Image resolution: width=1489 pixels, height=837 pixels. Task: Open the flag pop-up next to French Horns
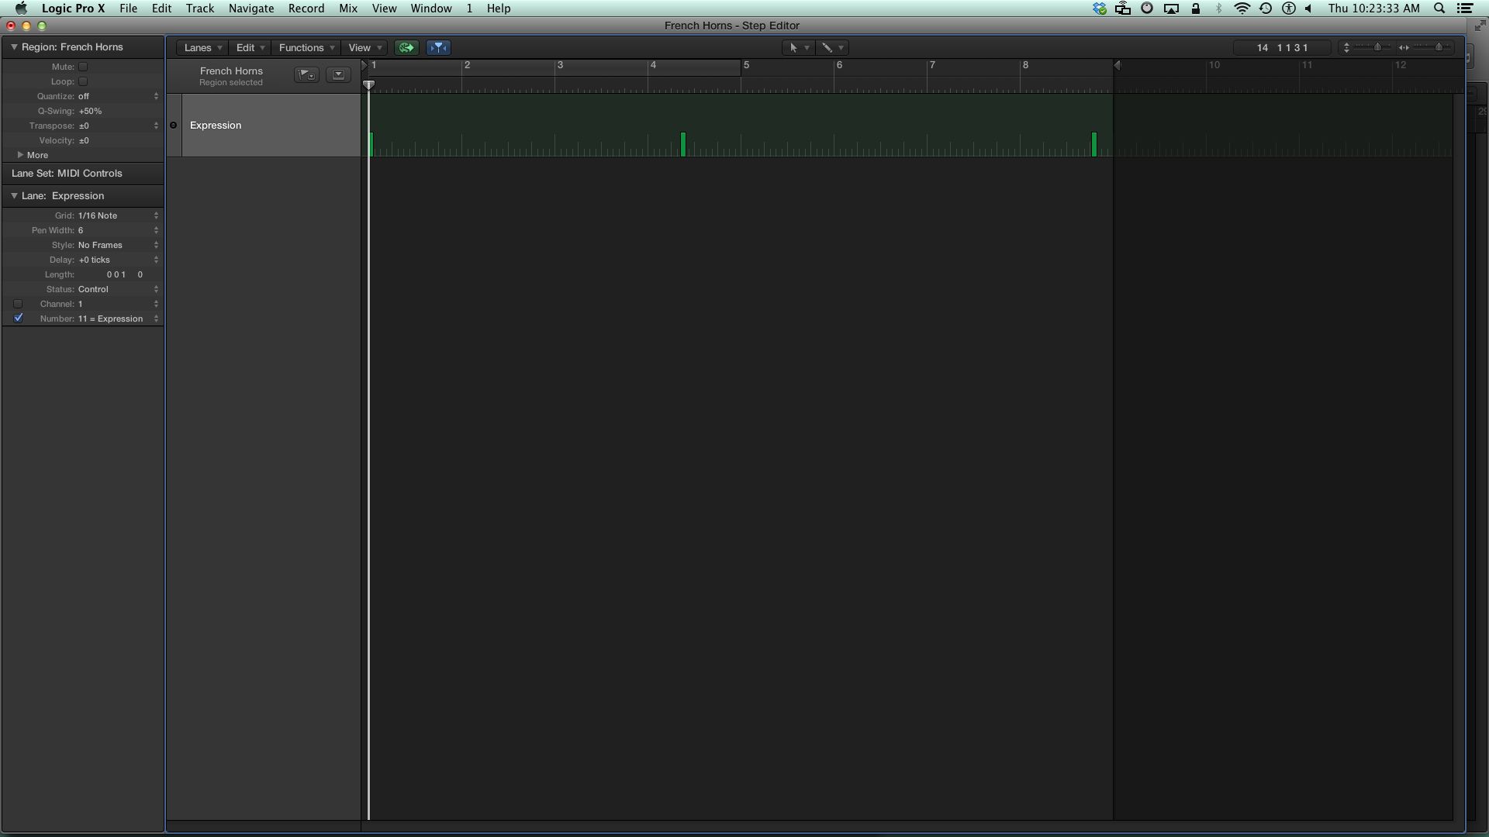coord(306,75)
